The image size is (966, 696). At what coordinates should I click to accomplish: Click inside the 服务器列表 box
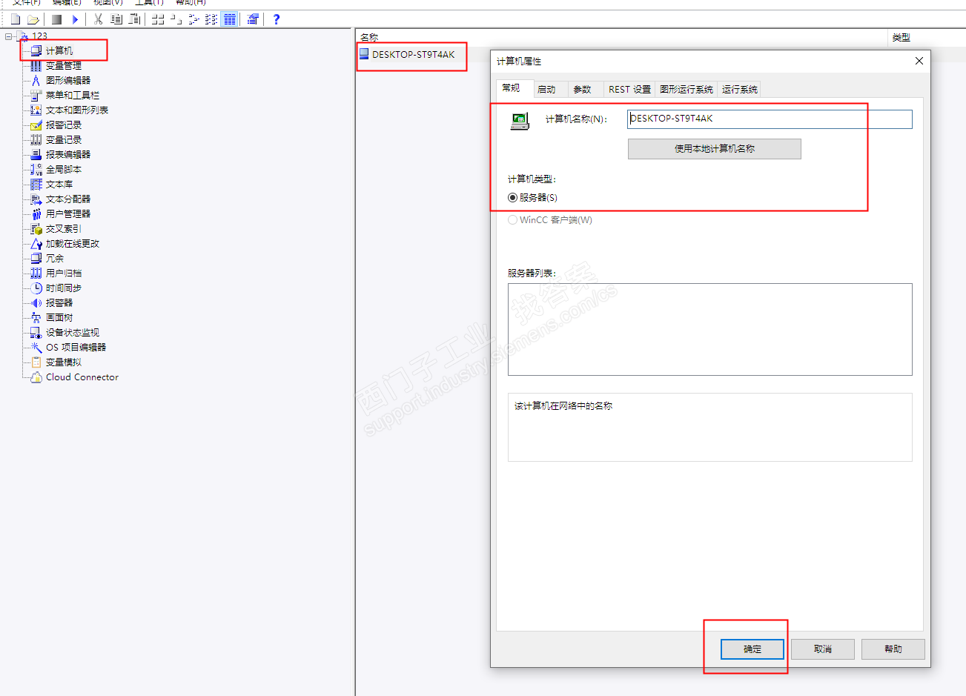pos(710,329)
